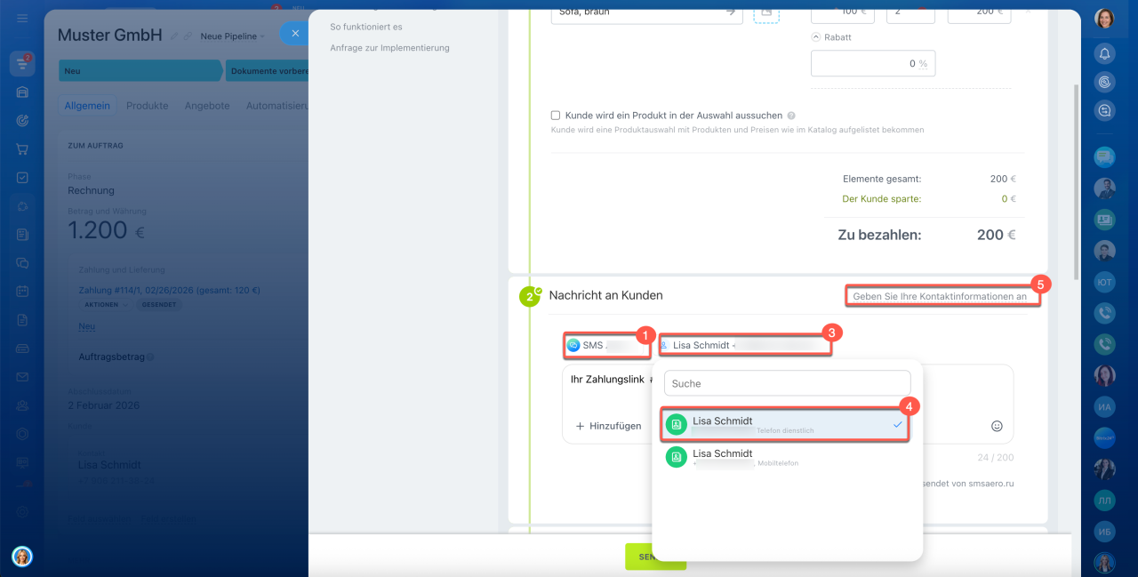Click the Suche search field in dropdown
The width and height of the screenshot is (1138, 577).
(788, 383)
